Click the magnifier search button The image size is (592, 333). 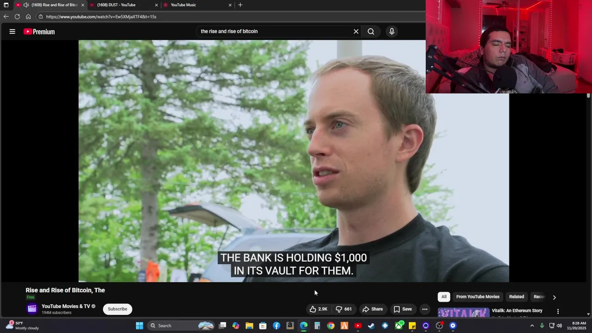point(371,31)
